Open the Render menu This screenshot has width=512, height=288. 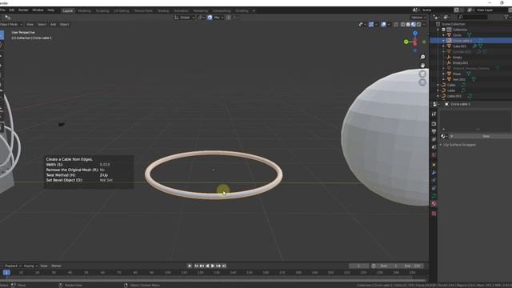[x=23, y=10]
